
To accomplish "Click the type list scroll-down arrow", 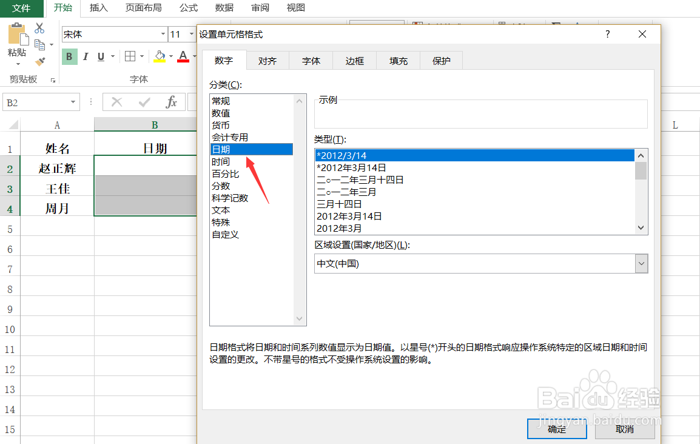I will click(641, 227).
